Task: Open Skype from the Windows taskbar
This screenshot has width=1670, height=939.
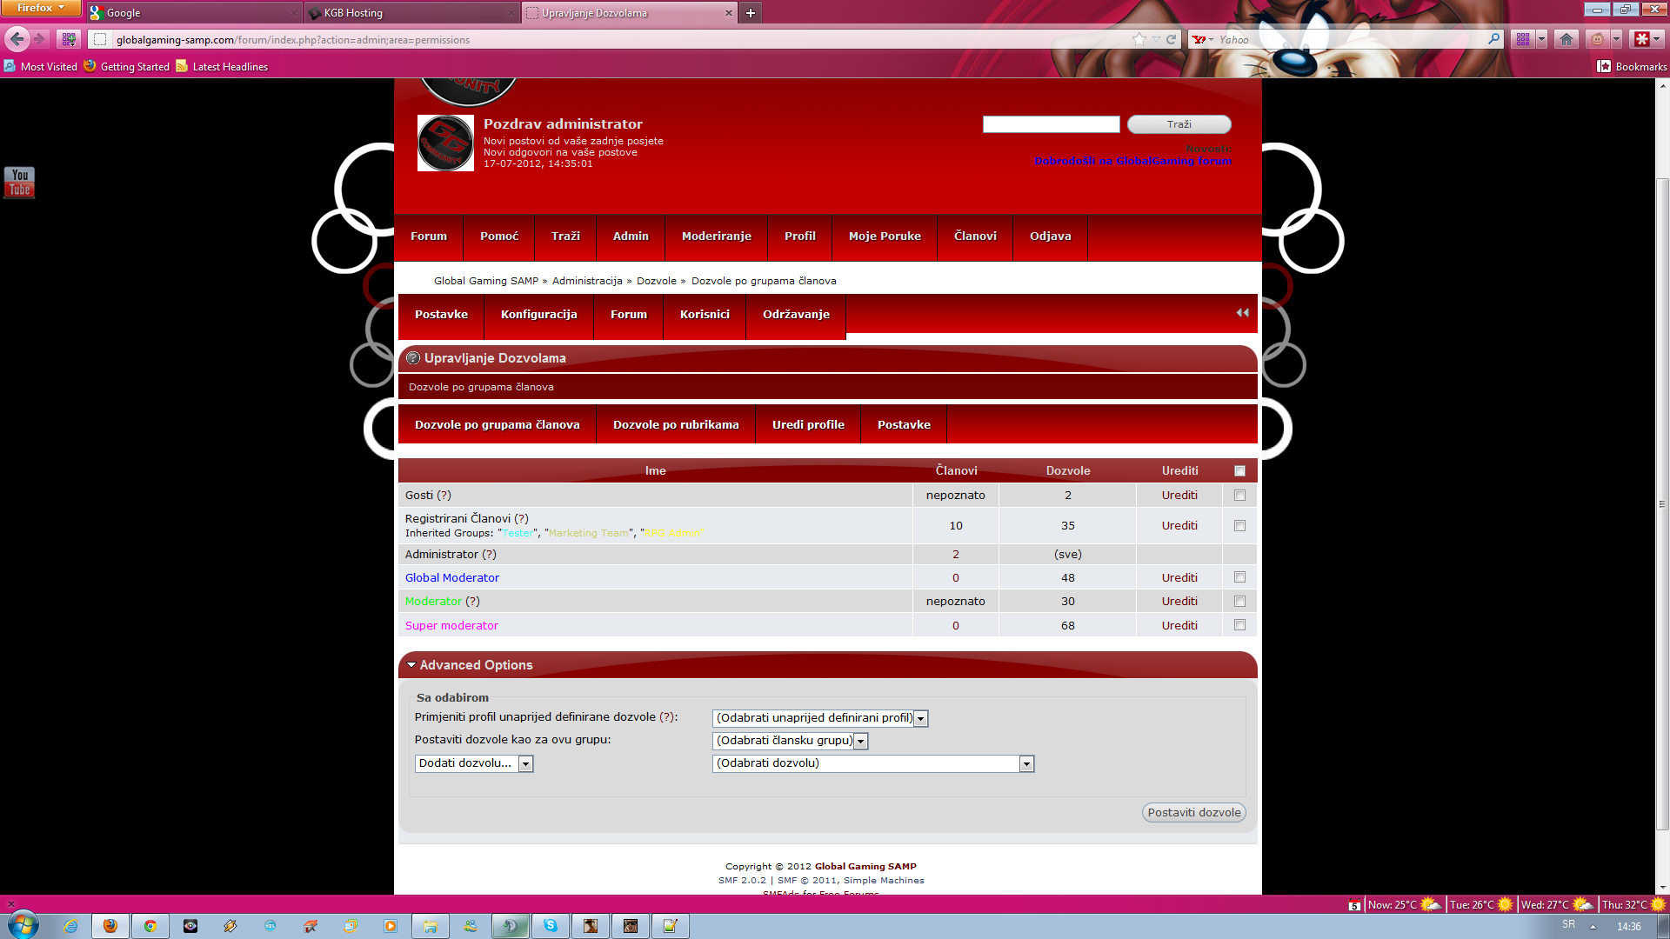Action: coord(551,926)
